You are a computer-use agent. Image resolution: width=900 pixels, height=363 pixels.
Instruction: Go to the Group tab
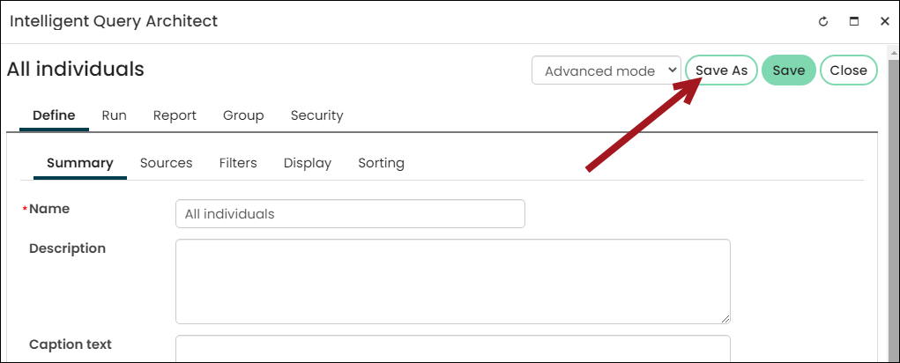click(243, 115)
